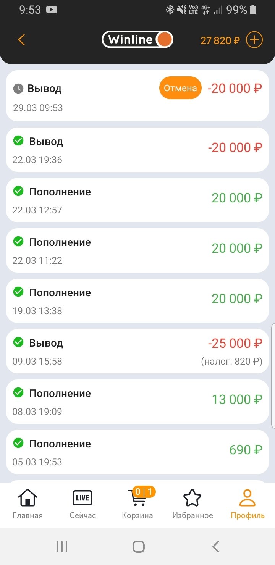Open the Пополнение from 19.03 13:38
The image size is (275, 565).
pyautogui.click(x=137, y=301)
